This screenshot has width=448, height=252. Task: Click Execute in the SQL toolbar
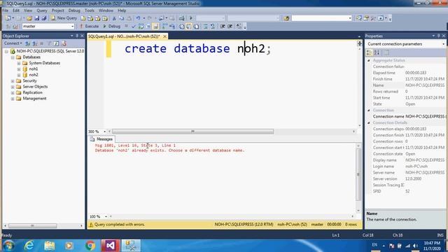click(89, 27)
